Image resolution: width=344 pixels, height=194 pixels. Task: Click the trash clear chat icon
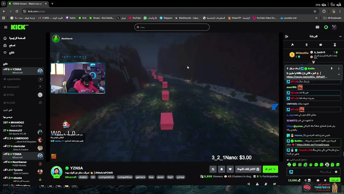pos(306,45)
